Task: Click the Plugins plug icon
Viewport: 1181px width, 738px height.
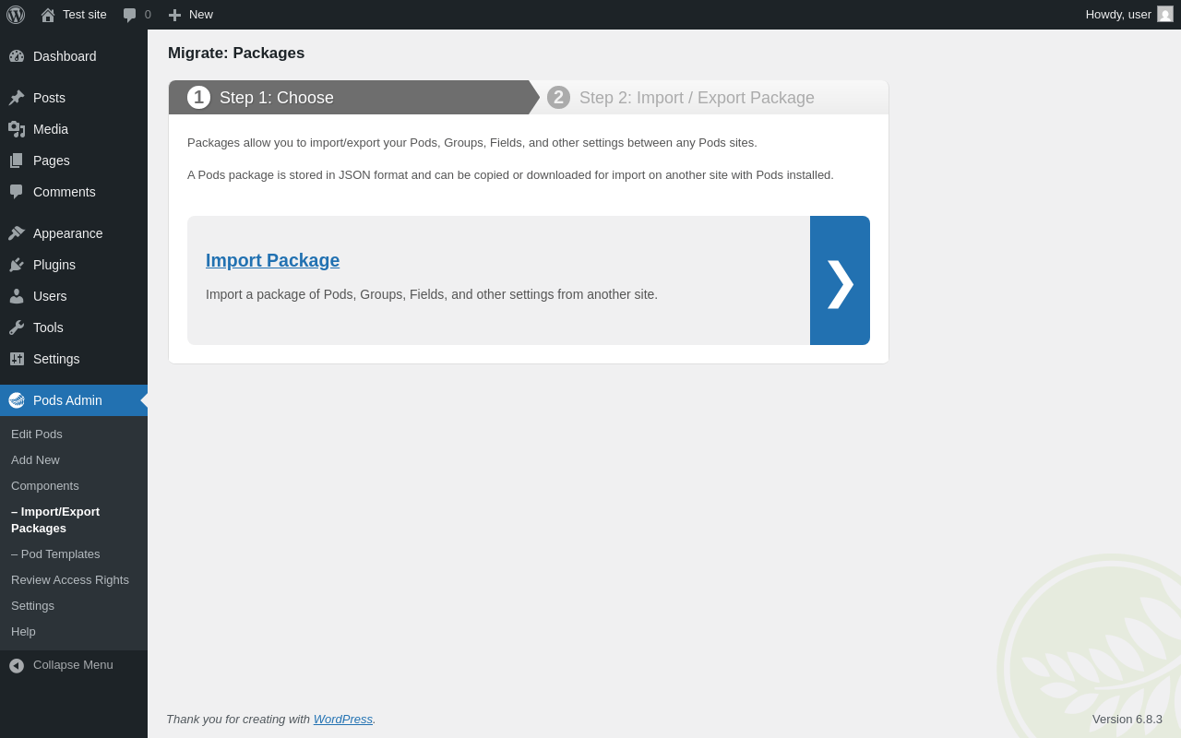Action: [x=17, y=265]
